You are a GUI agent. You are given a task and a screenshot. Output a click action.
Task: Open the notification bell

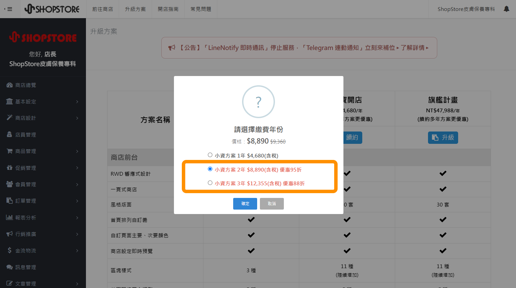pos(506,9)
